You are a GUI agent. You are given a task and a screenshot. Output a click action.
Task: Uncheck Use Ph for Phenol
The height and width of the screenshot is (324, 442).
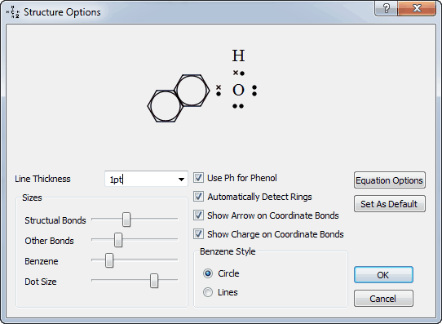pos(198,178)
